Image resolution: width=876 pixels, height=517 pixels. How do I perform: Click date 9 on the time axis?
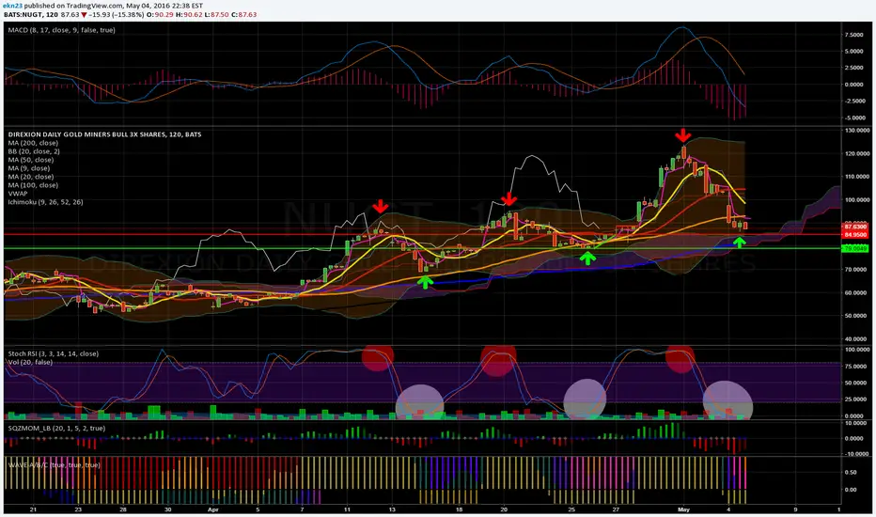click(x=795, y=509)
